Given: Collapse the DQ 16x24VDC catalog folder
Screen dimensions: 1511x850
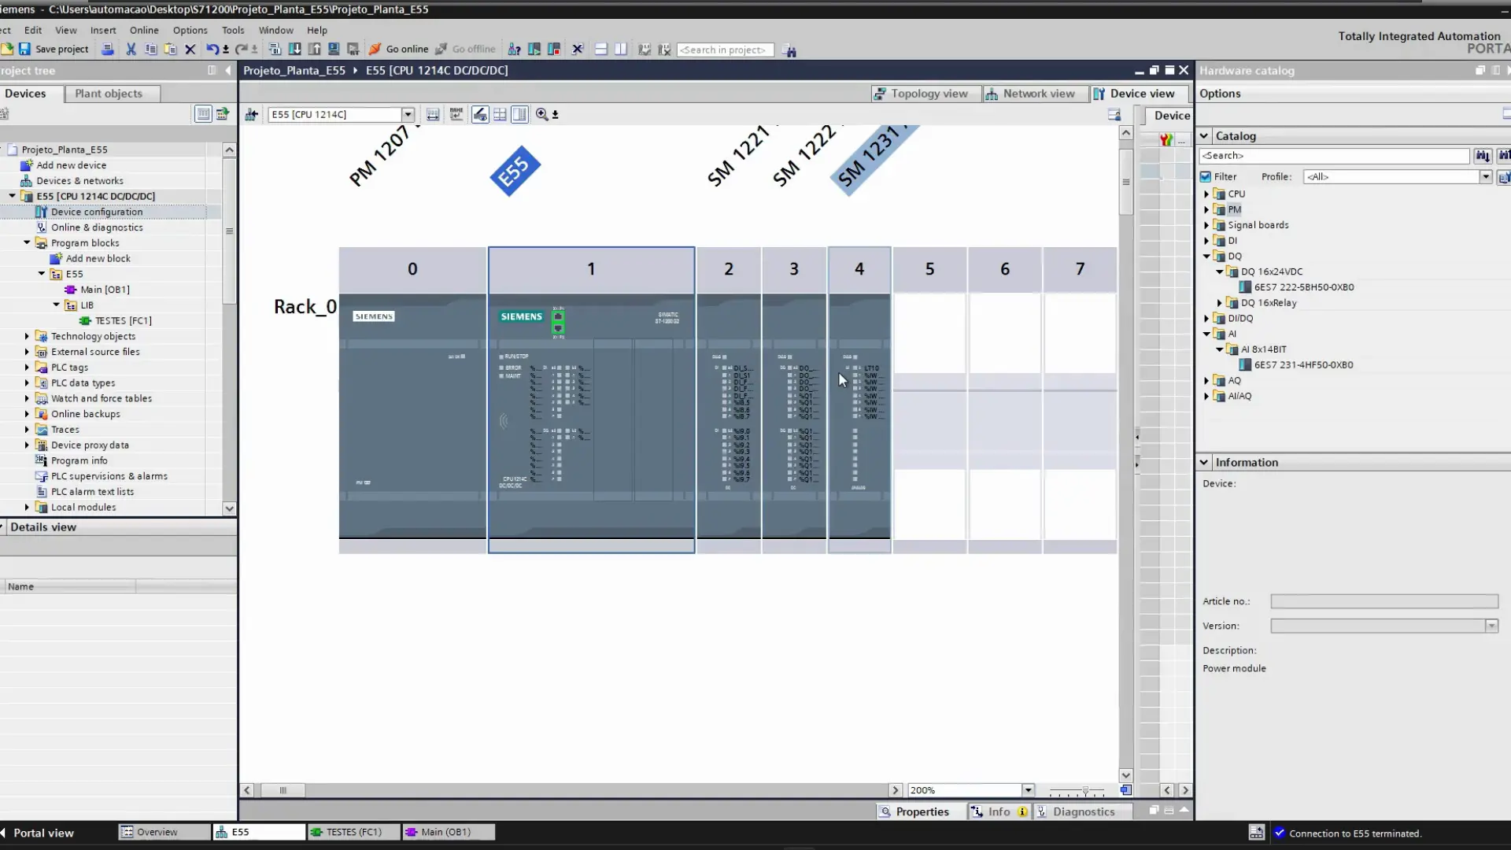Looking at the screenshot, I should [1220, 272].
